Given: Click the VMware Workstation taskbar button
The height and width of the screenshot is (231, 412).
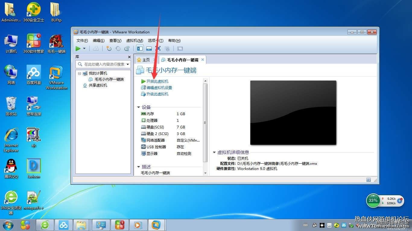Looking at the screenshot, I should point(156,225).
